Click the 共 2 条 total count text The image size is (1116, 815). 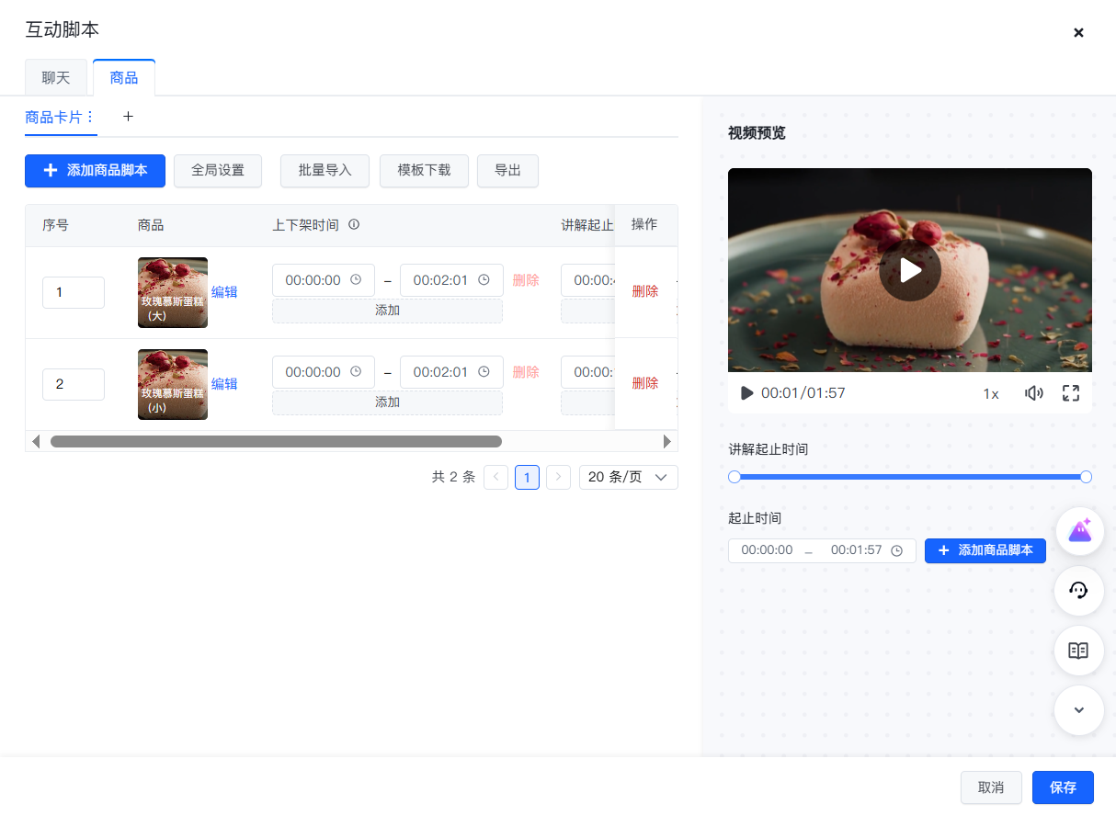click(x=453, y=477)
